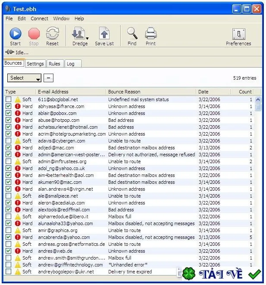266x285 pixels.
Task: Expand the Dredge dropdown arrow
Action: point(87,38)
